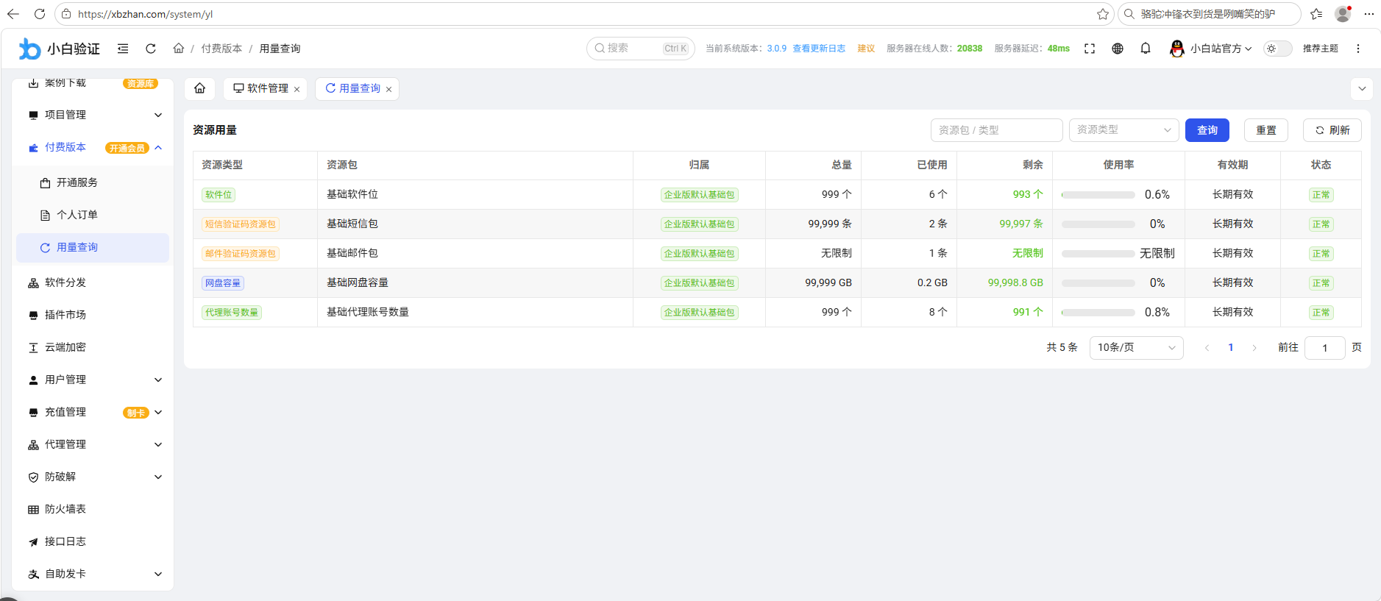Click 推荐主题 button
The height and width of the screenshot is (601, 1381).
tap(1321, 49)
